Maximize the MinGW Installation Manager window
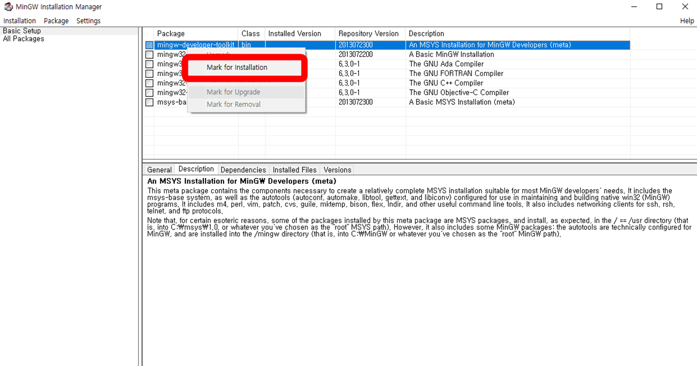Viewport: 697px width, 366px height. tap(659, 7)
